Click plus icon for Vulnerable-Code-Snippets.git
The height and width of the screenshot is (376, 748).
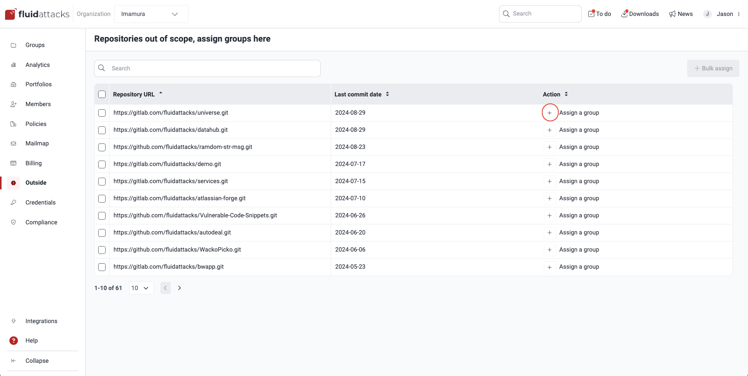550,215
